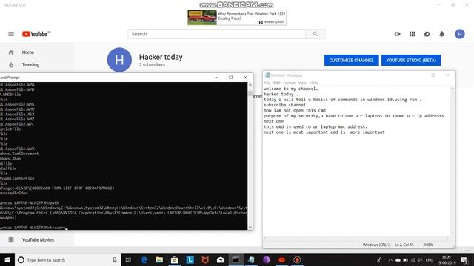The image size is (474, 266).
Task: Click the magnifier search button
Action: (x=316, y=34)
